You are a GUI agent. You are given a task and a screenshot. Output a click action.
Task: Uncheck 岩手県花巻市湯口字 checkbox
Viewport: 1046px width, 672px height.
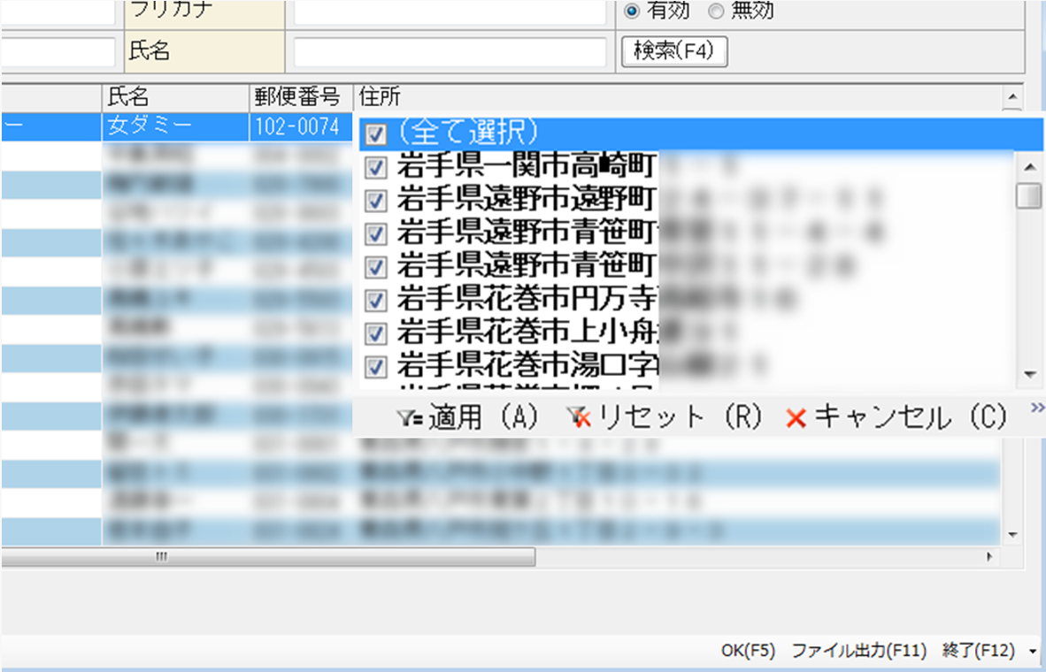point(377,366)
